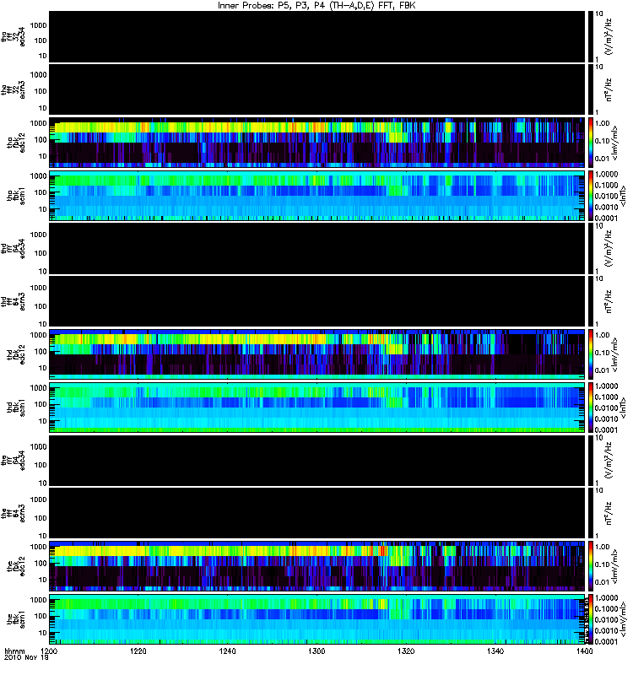Viewport: 633px width, 675px height.
Task: Click the "thd fff 64 scm3" y-axis title
Action: (x=14, y=301)
